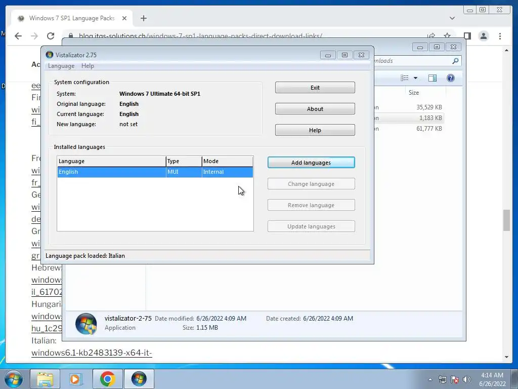Open the Explorer view options dropdown arrow
Viewport: 518px width, 389px height.
(416, 78)
